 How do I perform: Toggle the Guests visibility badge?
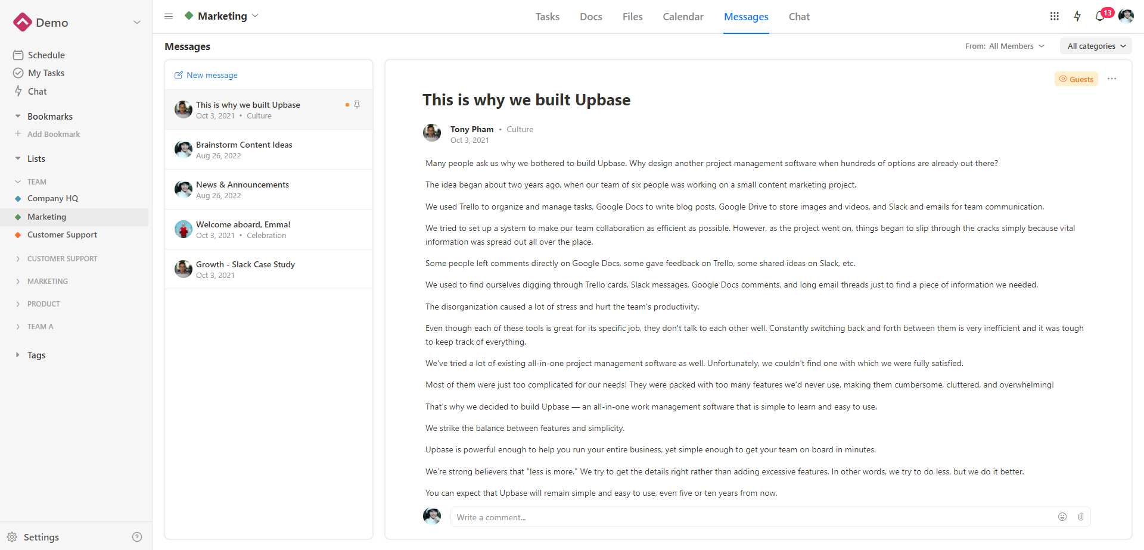point(1076,79)
